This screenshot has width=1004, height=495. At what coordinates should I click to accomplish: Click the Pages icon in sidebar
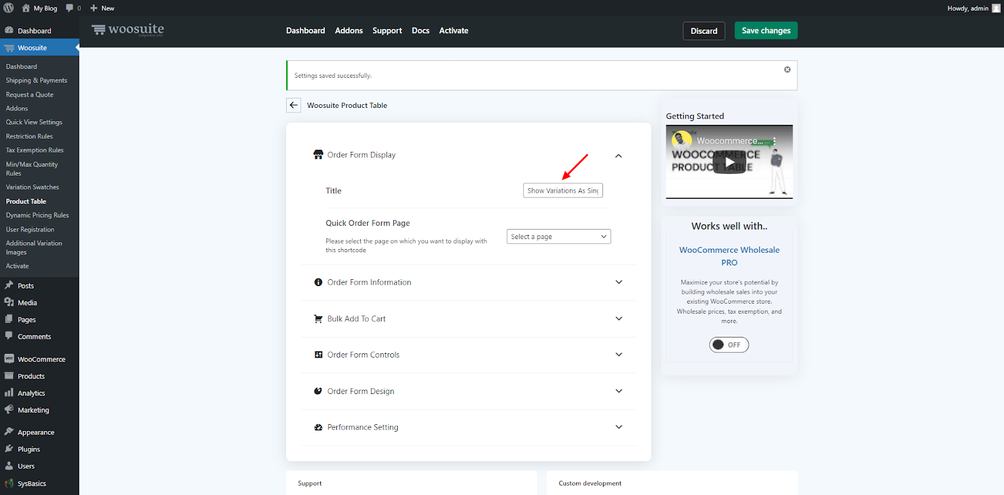(x=9, y=319)
